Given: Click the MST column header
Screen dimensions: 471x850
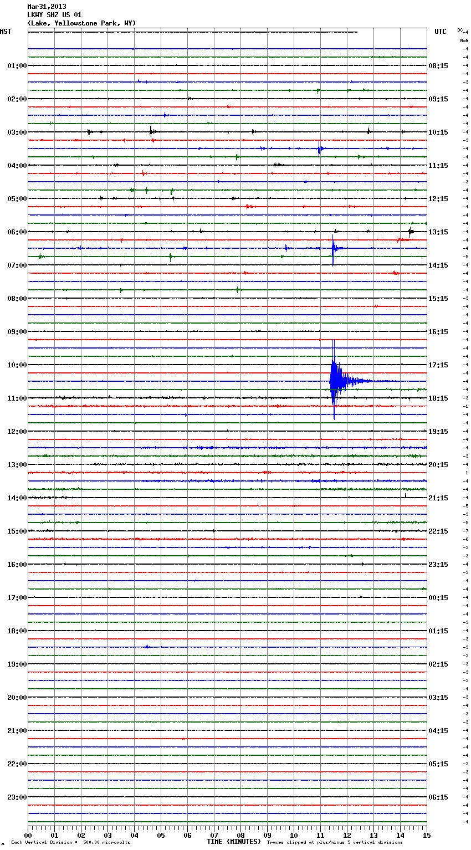Looking at the screenshot, I should click(6, 32).
